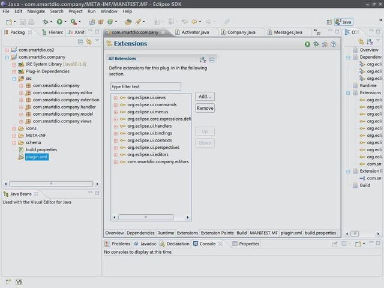
Task: Click the Run External Tools icon
Action: coord(73,22)
